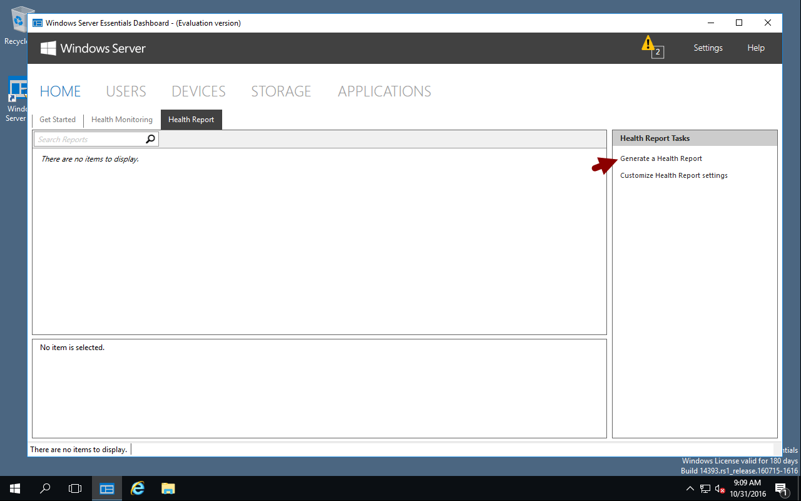Click the Windows Server desktop shortcut
This screenshot has width=801, height=501.
(x=16, y=99)
